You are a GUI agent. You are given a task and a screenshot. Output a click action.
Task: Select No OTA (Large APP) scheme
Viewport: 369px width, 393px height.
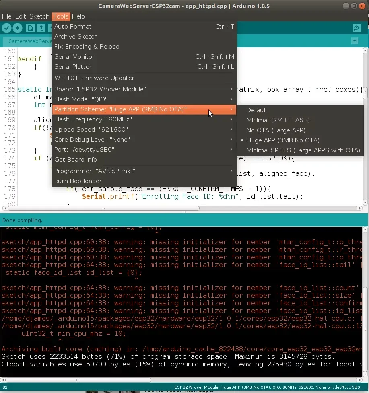300,130
